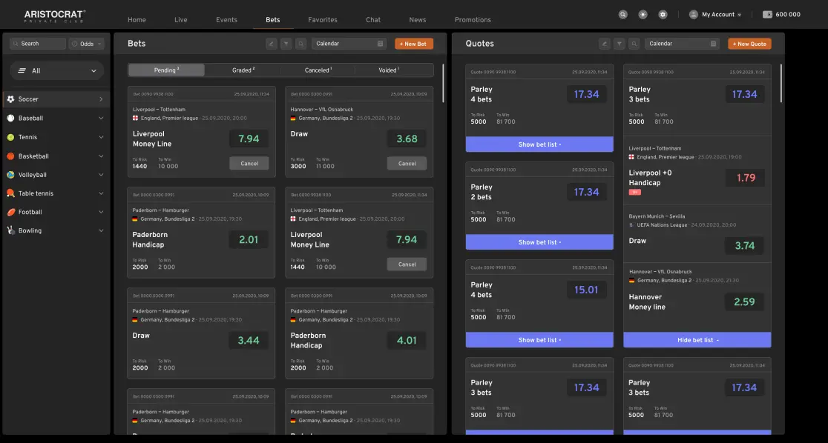Image resolution: width=828 pixels, height=443 pixels.
Task: Toggle the Odds selector in the sidebar search
Action: (x=86, y=43)
